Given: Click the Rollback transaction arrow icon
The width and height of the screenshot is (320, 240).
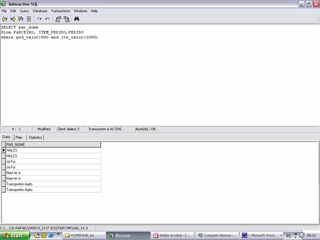Looking at the screenshot, I should pos(47,19).
